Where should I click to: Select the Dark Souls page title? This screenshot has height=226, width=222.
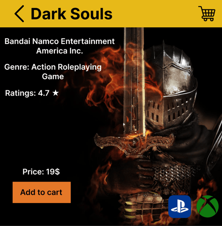71,14
